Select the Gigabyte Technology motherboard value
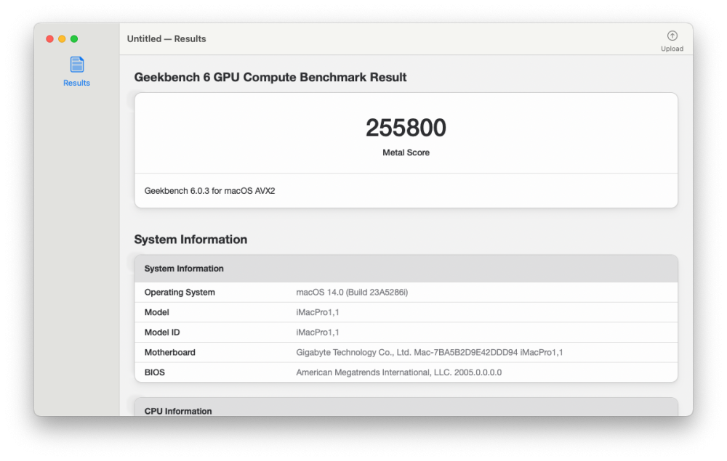This screenshot has height=461, width=727. pyautogui.click(x=430, y=352)
